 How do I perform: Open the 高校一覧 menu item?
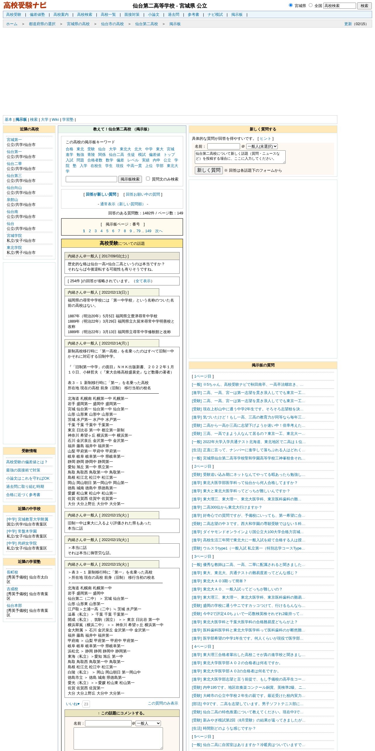click(108, 15)
